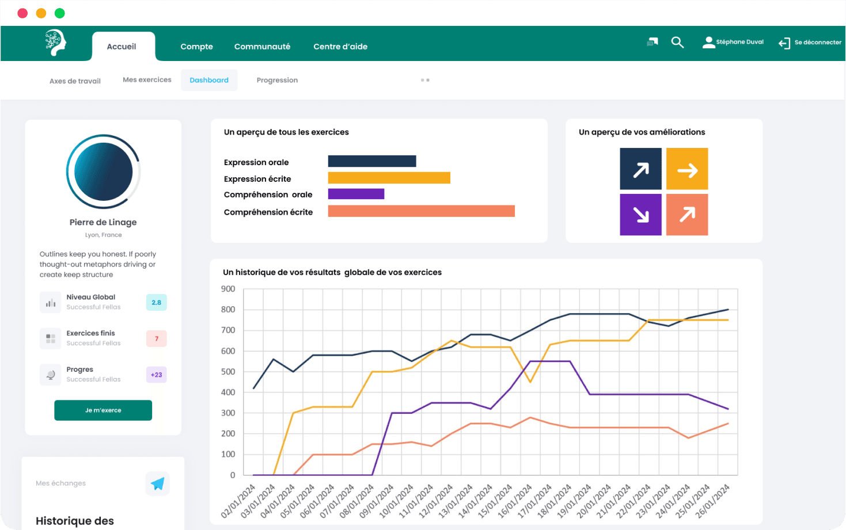Image resolution: width=846 pixels, height=530 pixels.
Task: Click the paper plane send icon
Action: point(157,483)
